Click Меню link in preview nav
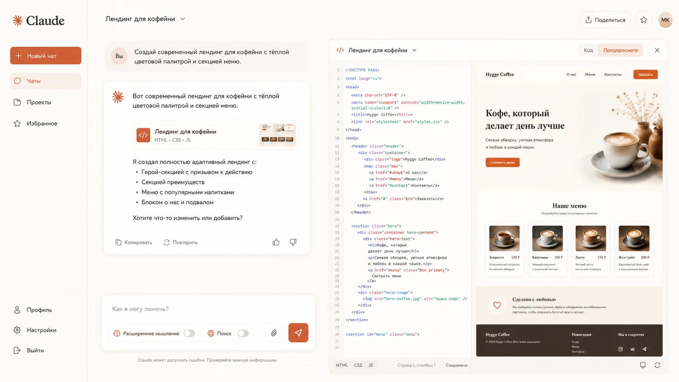This screenshot has width=679, height=382. click(x=590, y=75)
